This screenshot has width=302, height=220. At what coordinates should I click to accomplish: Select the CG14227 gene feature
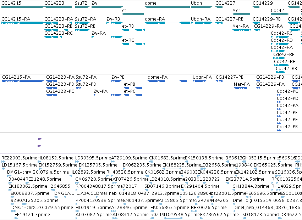pos(219,7)
